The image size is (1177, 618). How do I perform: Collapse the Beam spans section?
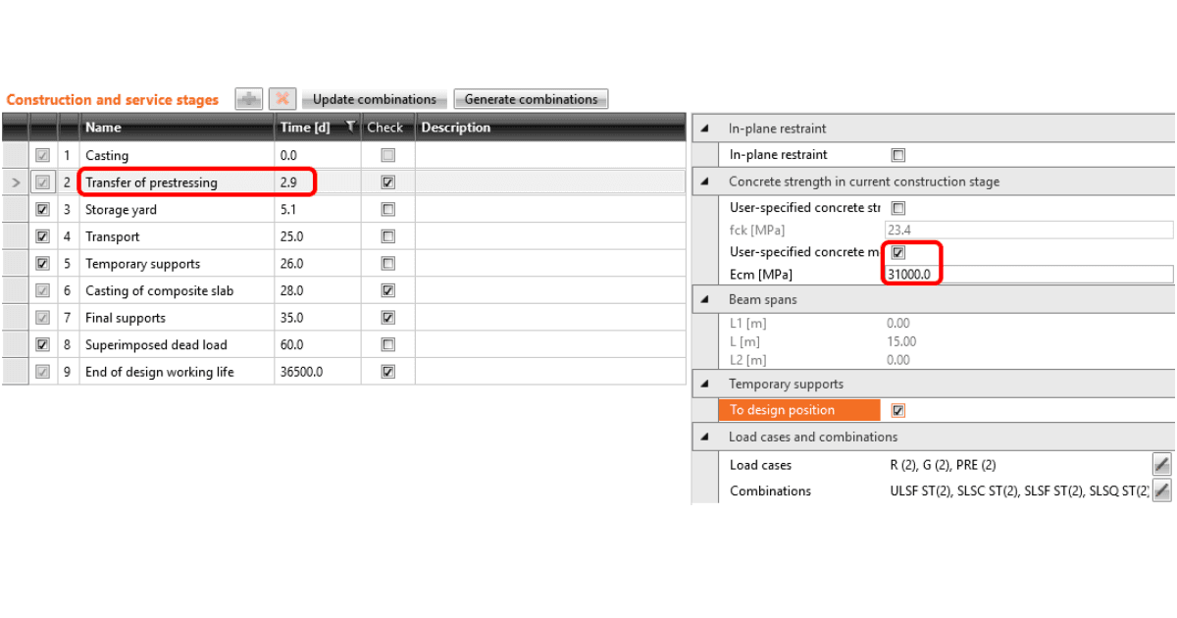tap(705, 299)
